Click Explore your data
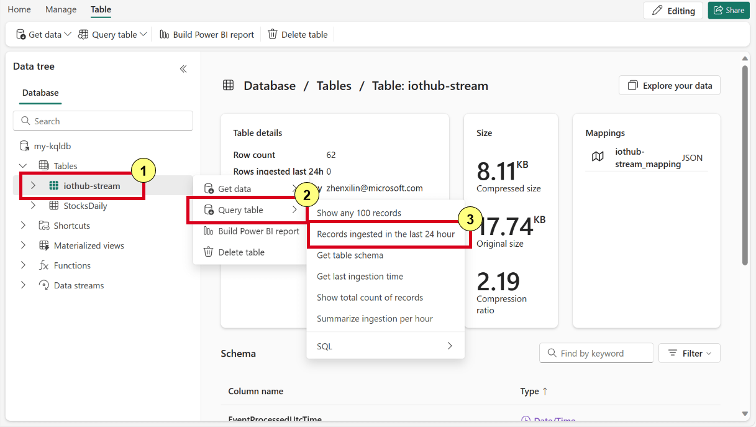 pos(669,85)
